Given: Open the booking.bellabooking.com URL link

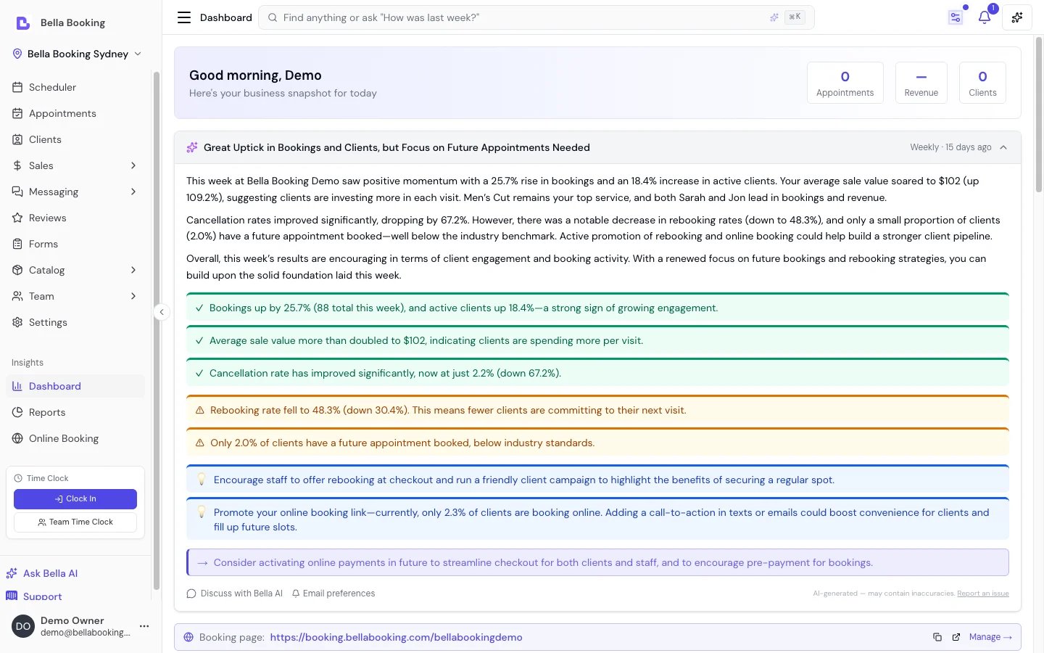Looking at the screenshot, I should point(396,637).
